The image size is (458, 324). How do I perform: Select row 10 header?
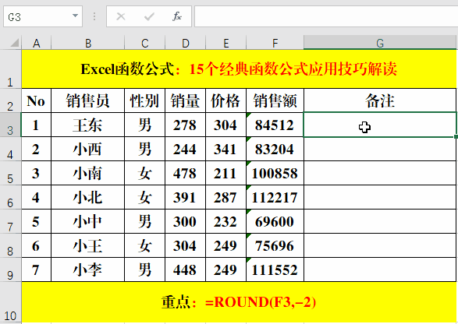click(x=10, y=302)
